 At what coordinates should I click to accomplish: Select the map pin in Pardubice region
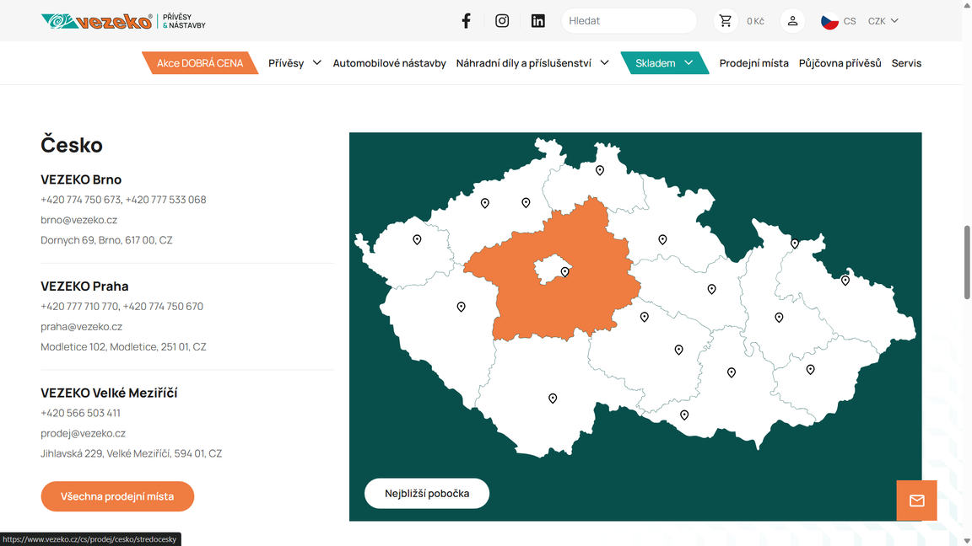711,289
